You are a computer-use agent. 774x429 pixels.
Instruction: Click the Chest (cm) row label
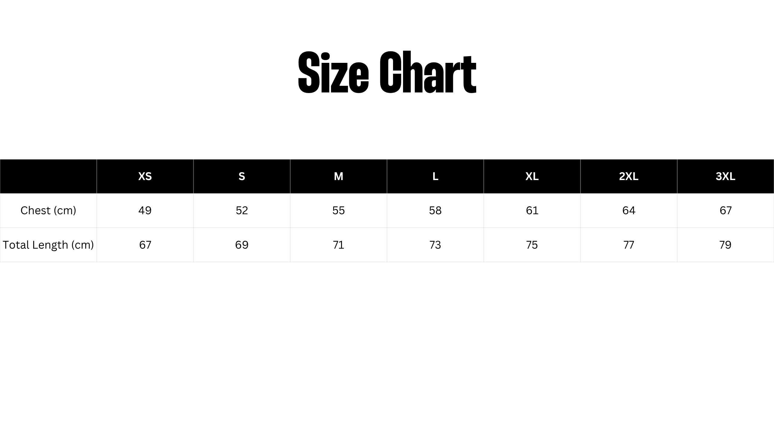tap(48, 211)
